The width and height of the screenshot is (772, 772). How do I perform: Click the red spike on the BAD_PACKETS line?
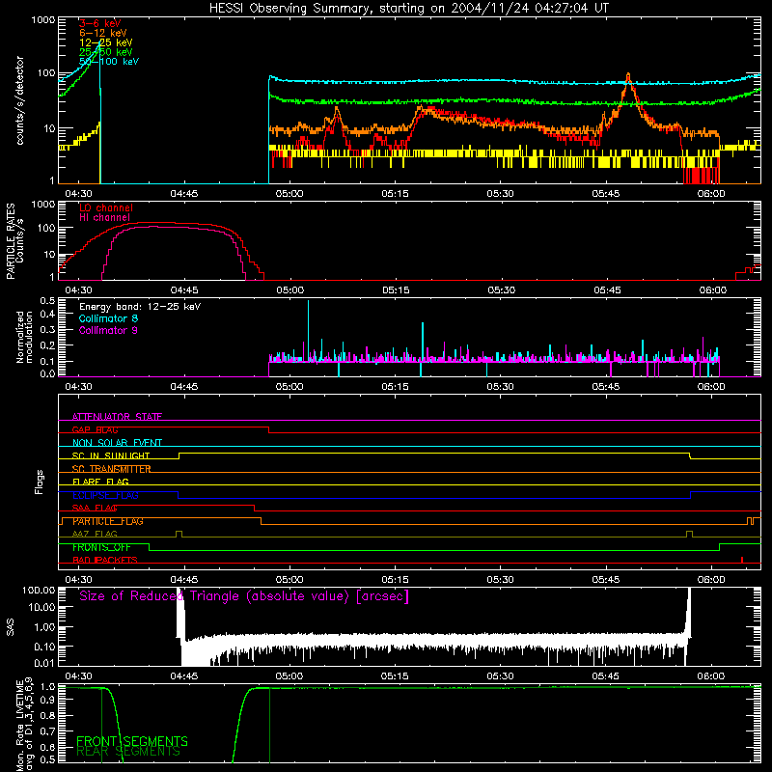click(x=742, y=560)
